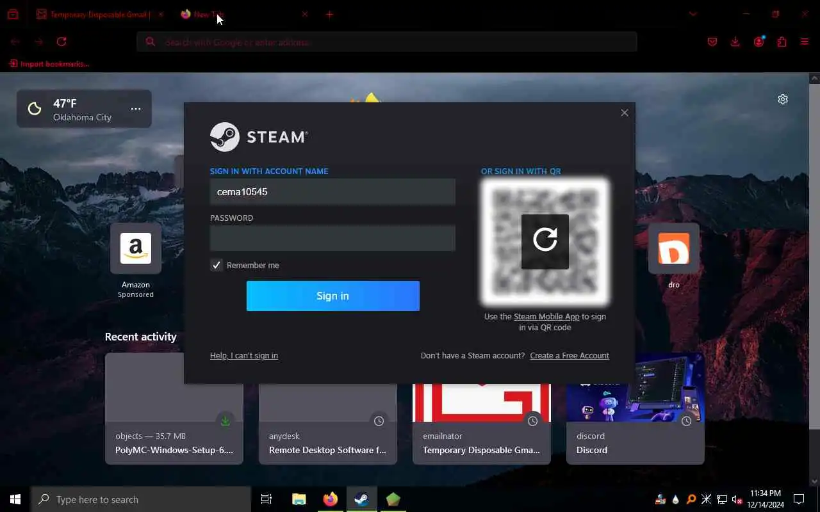Open the Firefox downloads panel icon
Image resolution: width=820 pixels, height=512 pixels.
click(x=735, y=42)
